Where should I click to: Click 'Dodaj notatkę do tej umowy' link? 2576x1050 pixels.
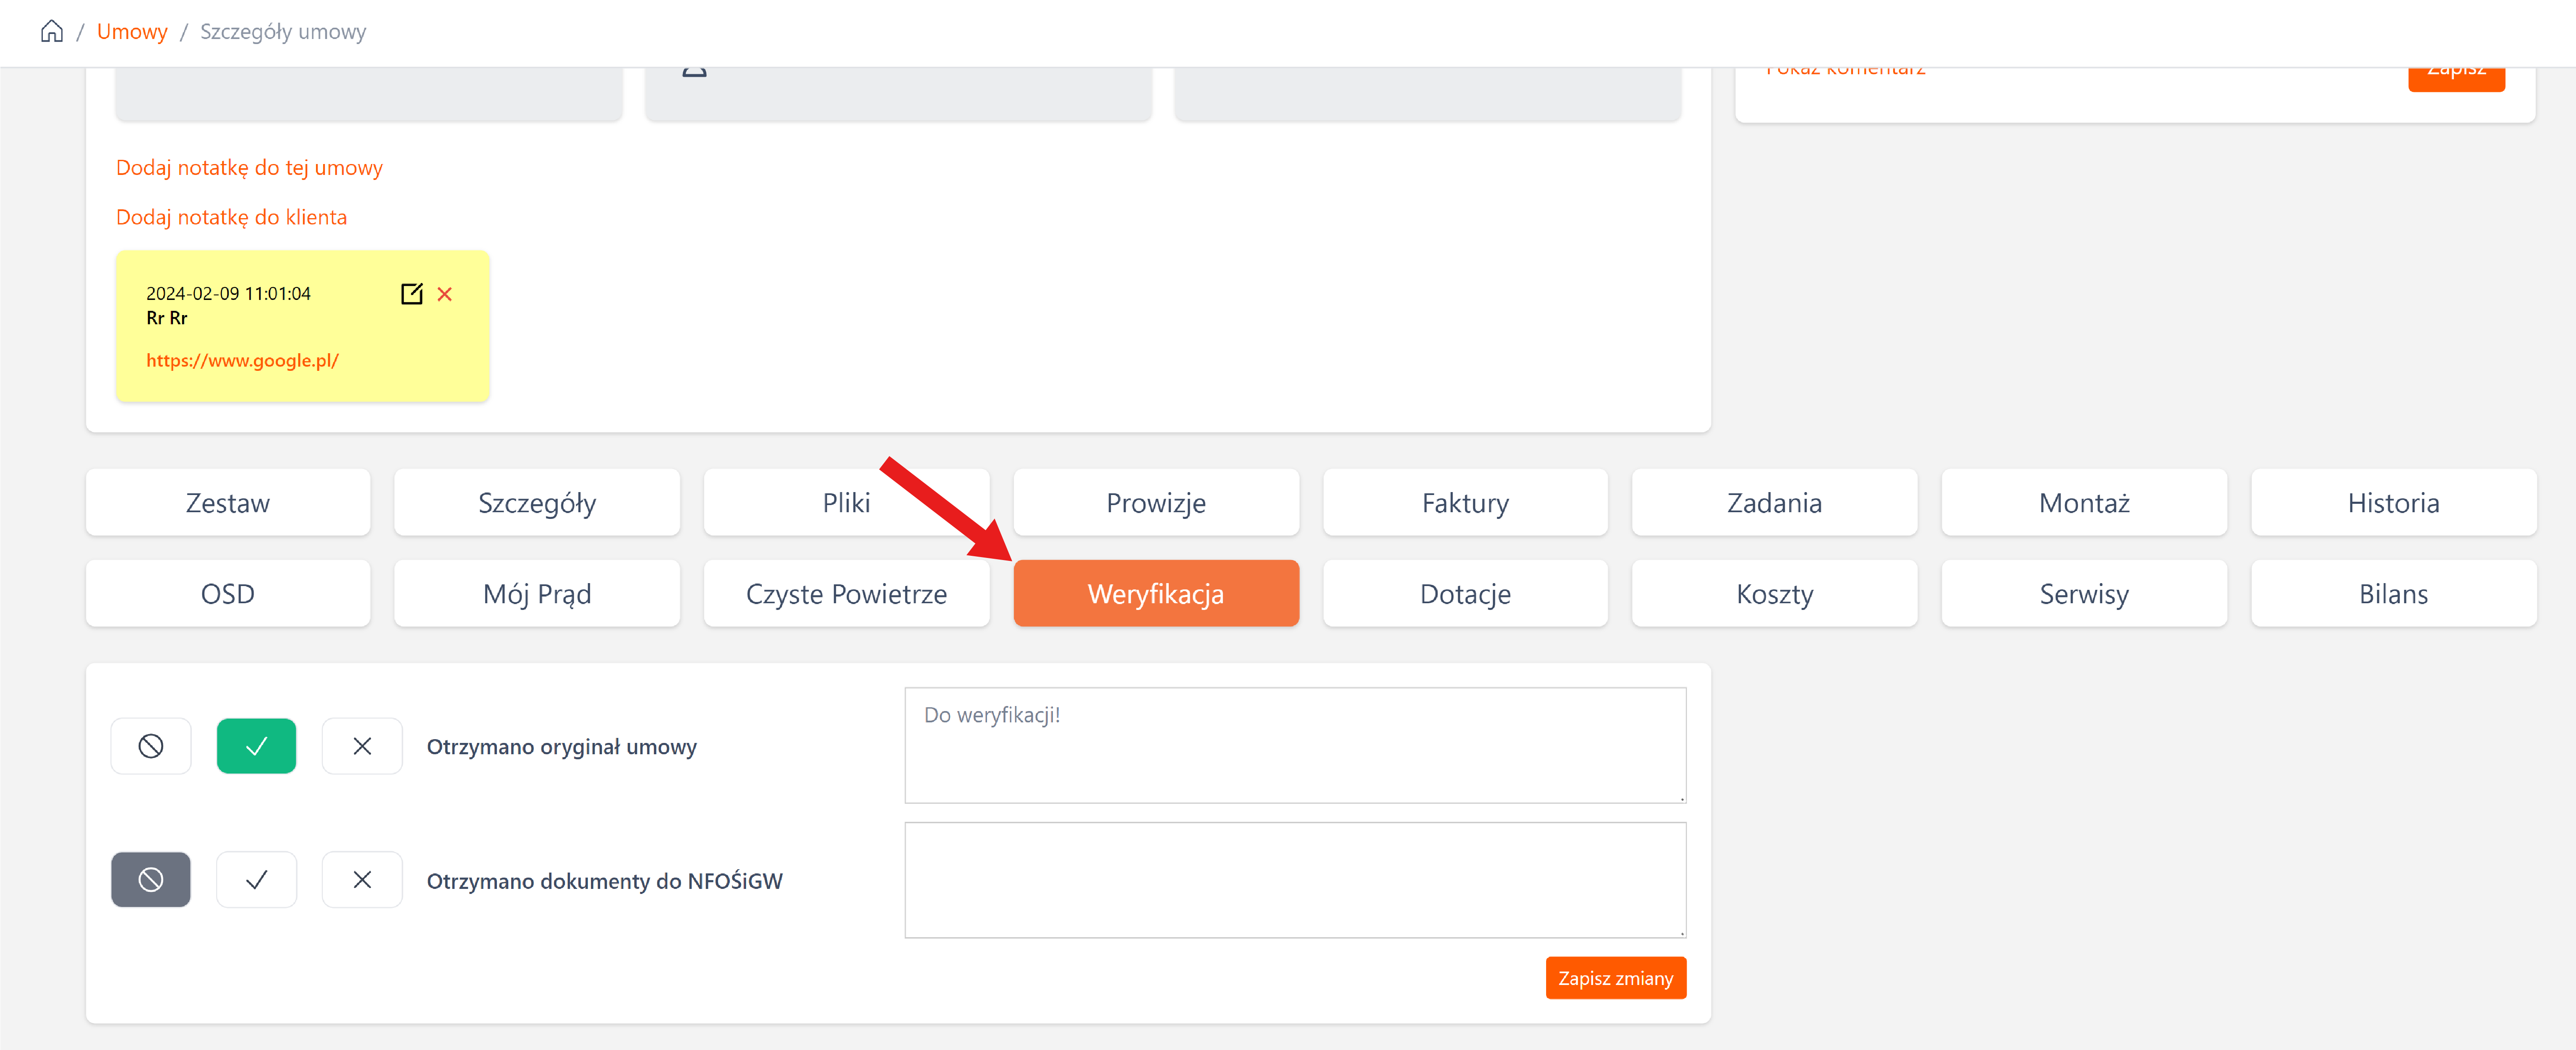(249, 168)
